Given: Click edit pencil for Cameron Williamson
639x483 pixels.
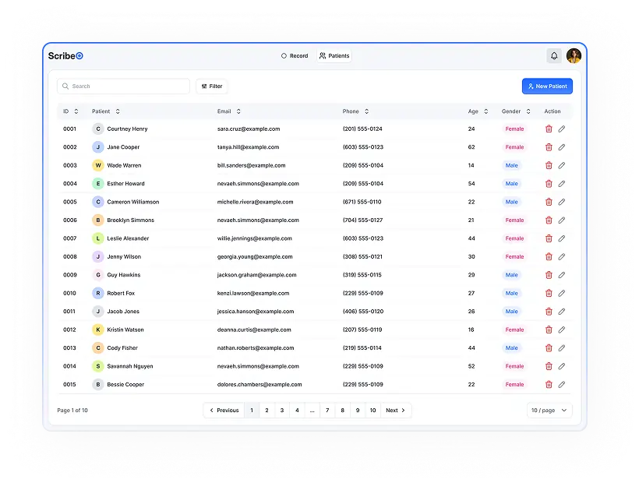Looking at the screenshot, I should click(562, 202).
